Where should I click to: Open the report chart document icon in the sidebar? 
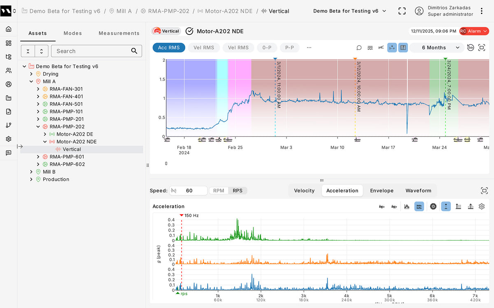9,112
